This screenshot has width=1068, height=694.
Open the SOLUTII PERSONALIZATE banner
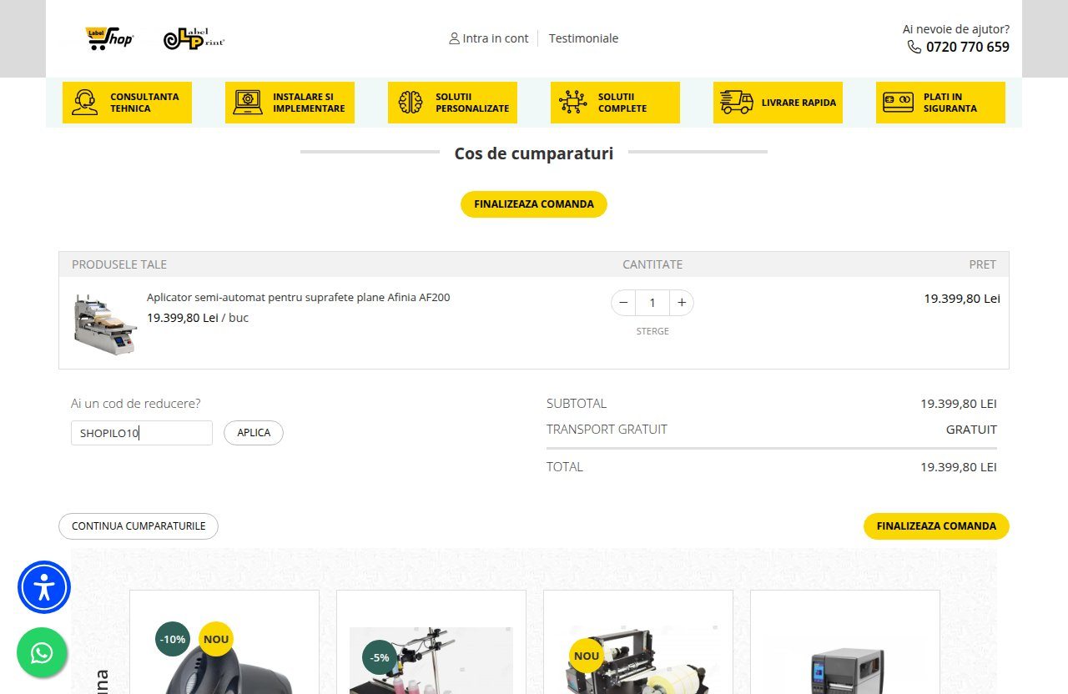(x=452, y=103)
